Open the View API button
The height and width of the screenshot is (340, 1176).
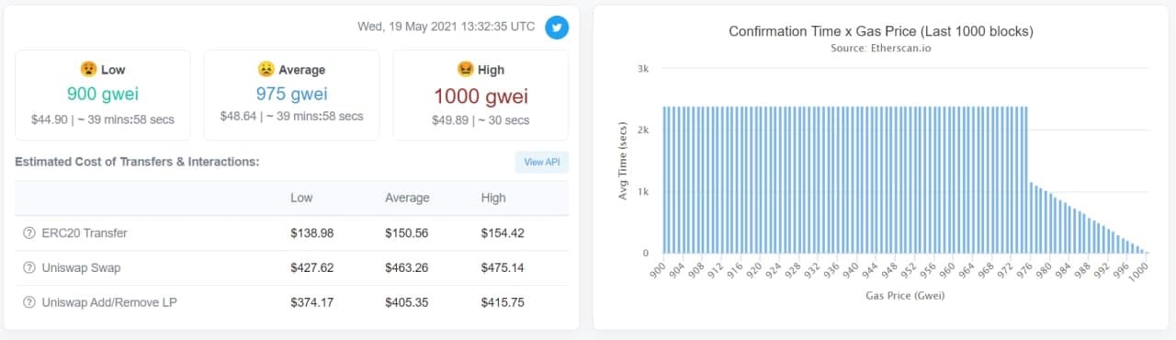541,162
